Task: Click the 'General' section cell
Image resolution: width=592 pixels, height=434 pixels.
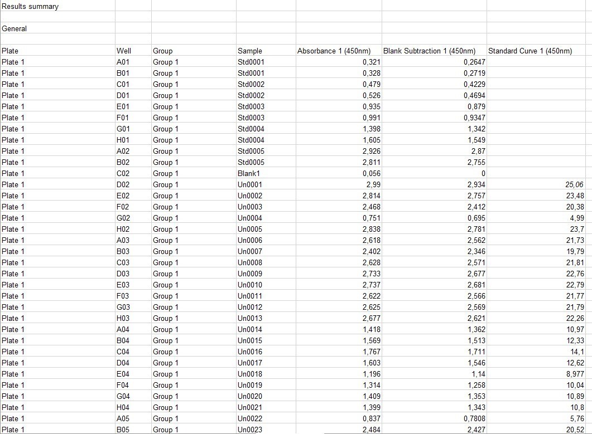Action: pos(57,28)
